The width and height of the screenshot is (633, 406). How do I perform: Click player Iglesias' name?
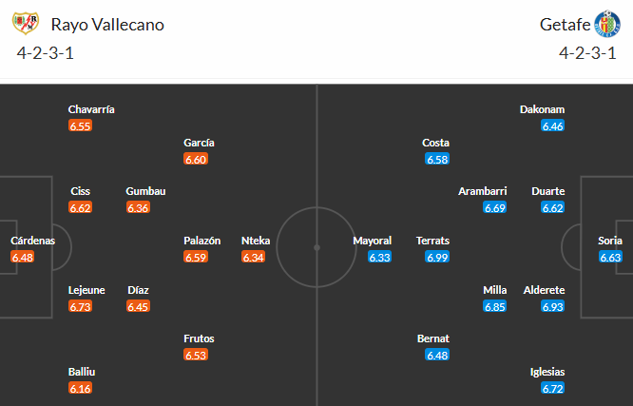click(x=547, y=372)
